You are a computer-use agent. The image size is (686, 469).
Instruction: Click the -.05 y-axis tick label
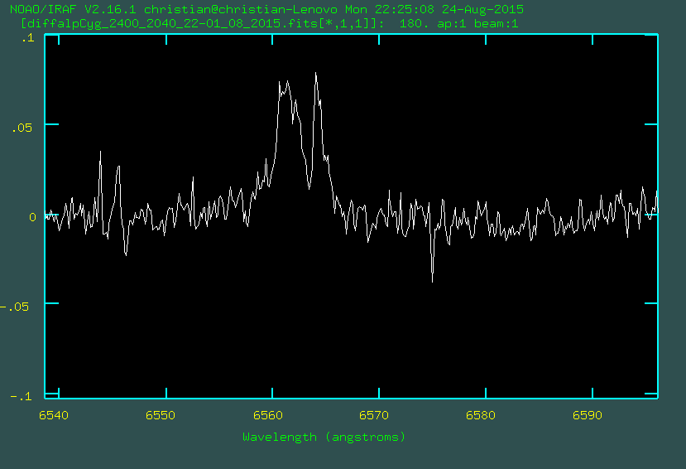pos(21,307)
